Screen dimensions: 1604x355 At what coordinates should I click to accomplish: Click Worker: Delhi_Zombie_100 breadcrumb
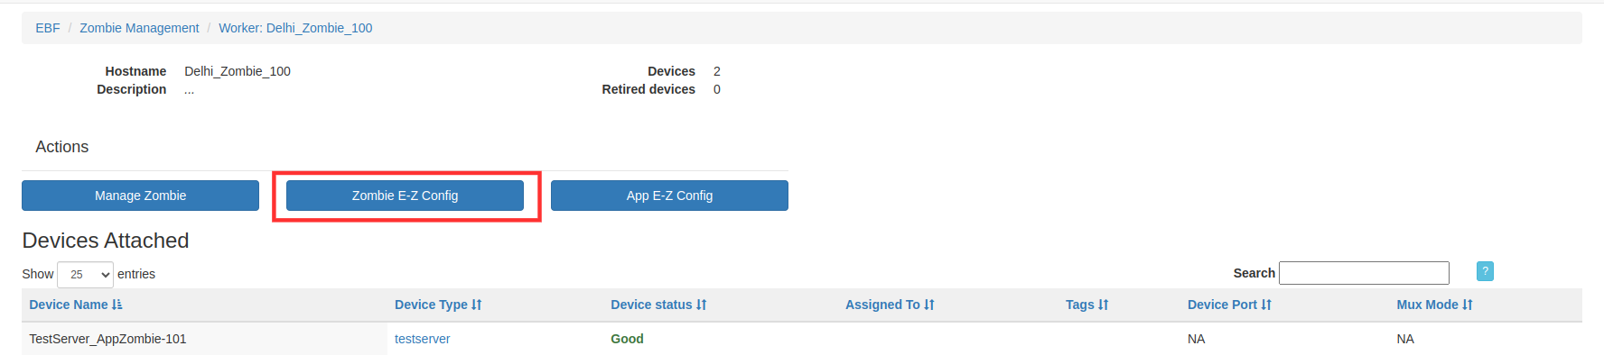(x=295, y=28)
